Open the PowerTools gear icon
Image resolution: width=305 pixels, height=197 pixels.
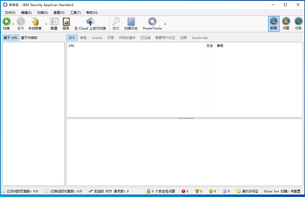point(152,22)
